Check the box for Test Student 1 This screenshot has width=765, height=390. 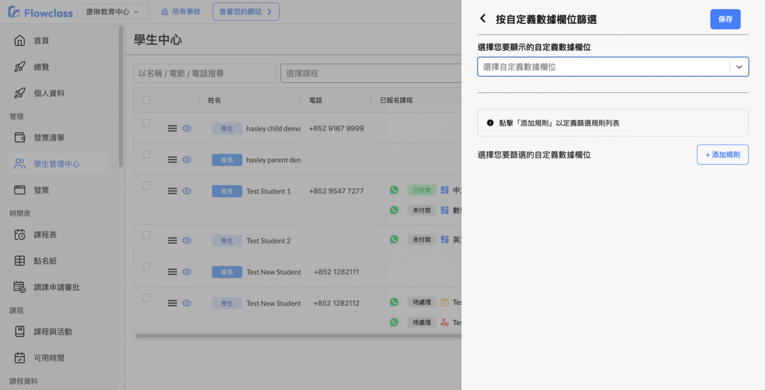click(146, 186)
